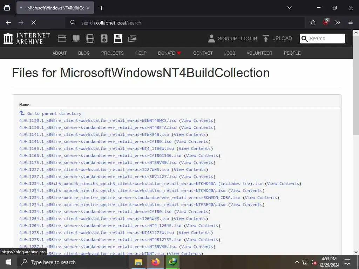Open the Video filmstrip icon
This screenshot has width=359, height=269.
coord(90,39)
